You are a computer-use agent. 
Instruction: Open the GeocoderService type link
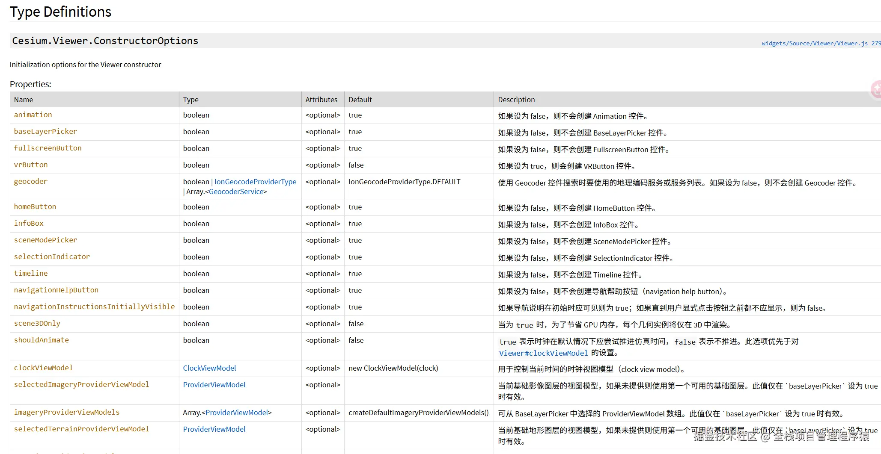[236, 192]
